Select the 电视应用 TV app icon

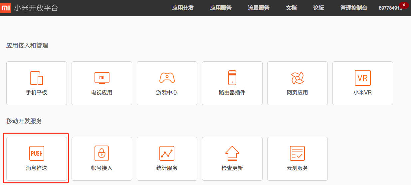(x=102, y=78)
